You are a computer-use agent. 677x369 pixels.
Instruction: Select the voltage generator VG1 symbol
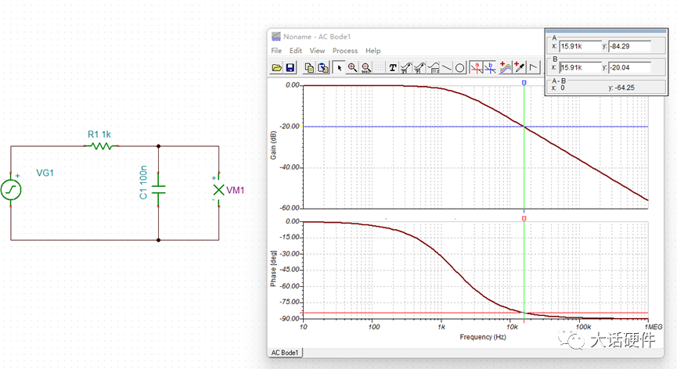point(11,190)
